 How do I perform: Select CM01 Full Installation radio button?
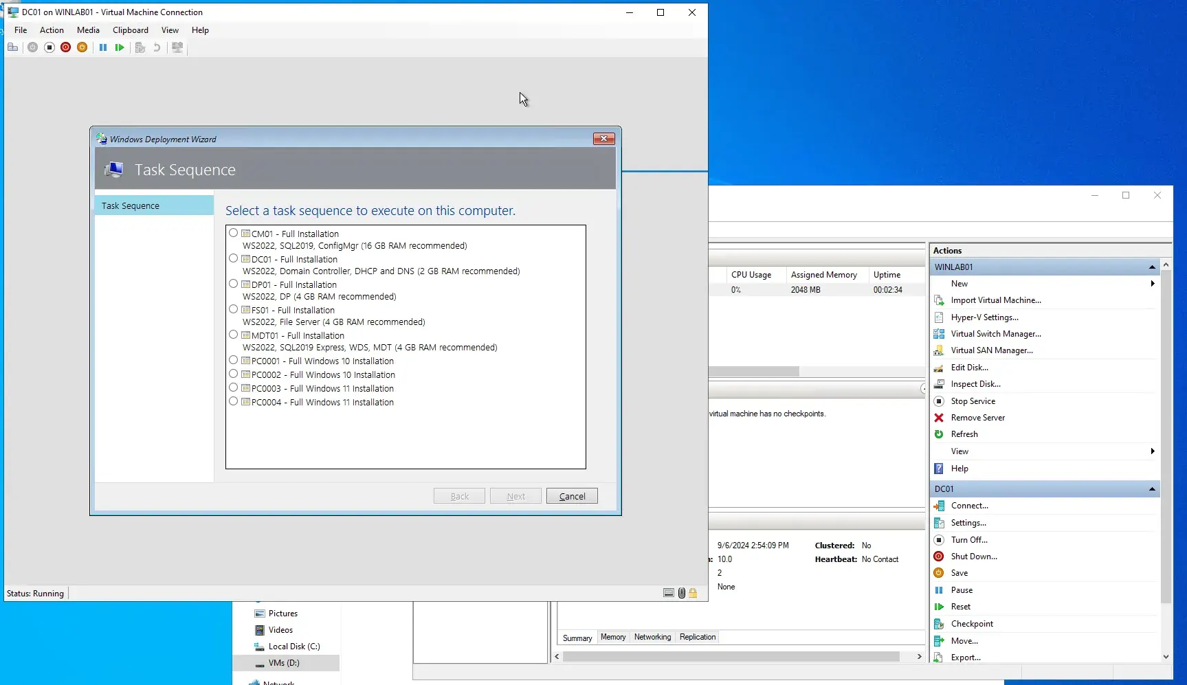[234, 233]
